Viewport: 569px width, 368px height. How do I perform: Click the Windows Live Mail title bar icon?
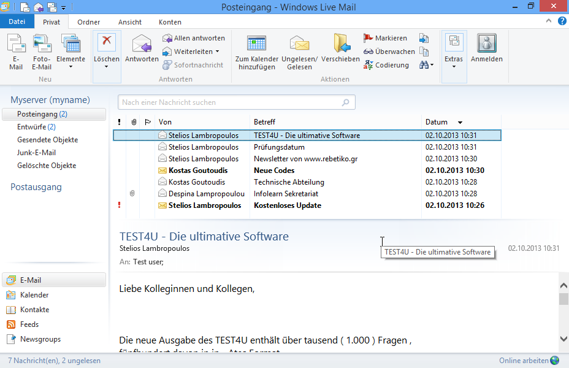click(5, 7)
